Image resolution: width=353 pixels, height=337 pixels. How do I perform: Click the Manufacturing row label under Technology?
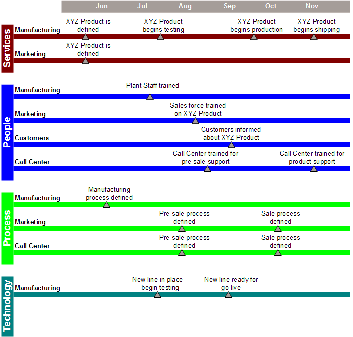point(38,288)
